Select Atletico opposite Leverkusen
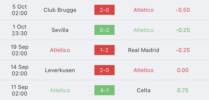 tap(144, 70)
